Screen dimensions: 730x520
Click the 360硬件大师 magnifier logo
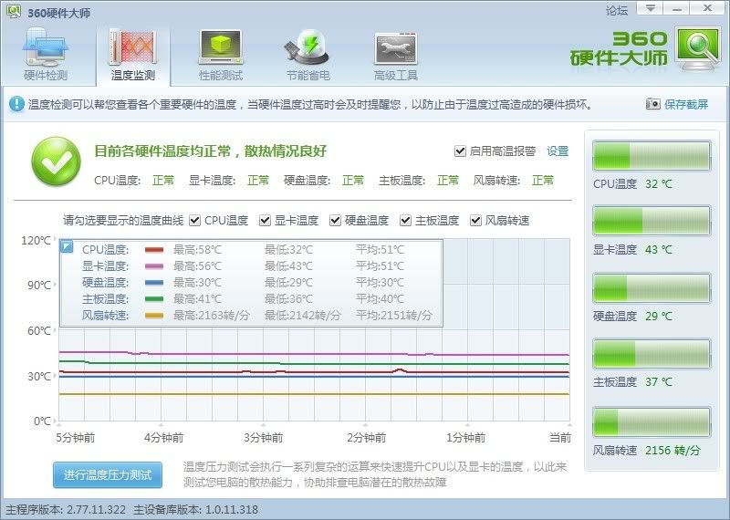pyautogui.click(x=697, y=49)
